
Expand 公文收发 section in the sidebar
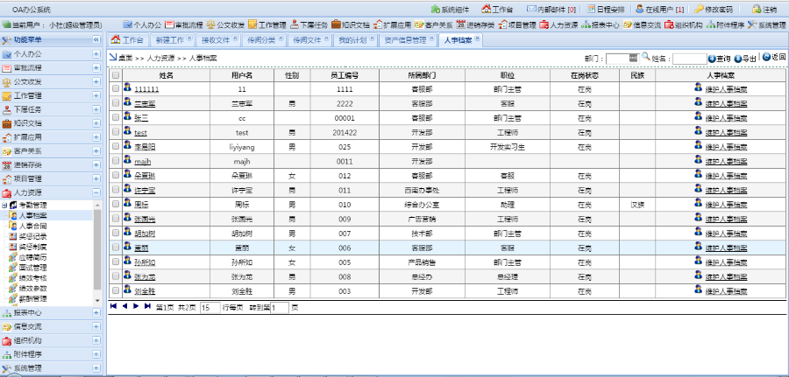coord(96,81)
